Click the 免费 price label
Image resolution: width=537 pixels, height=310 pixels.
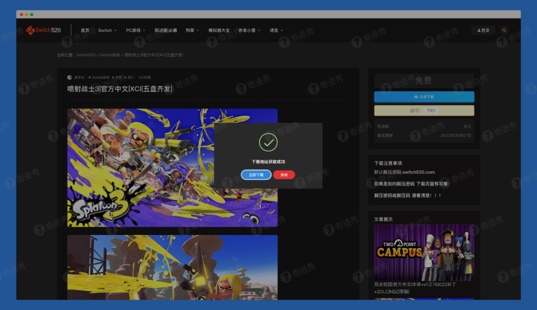424,80
